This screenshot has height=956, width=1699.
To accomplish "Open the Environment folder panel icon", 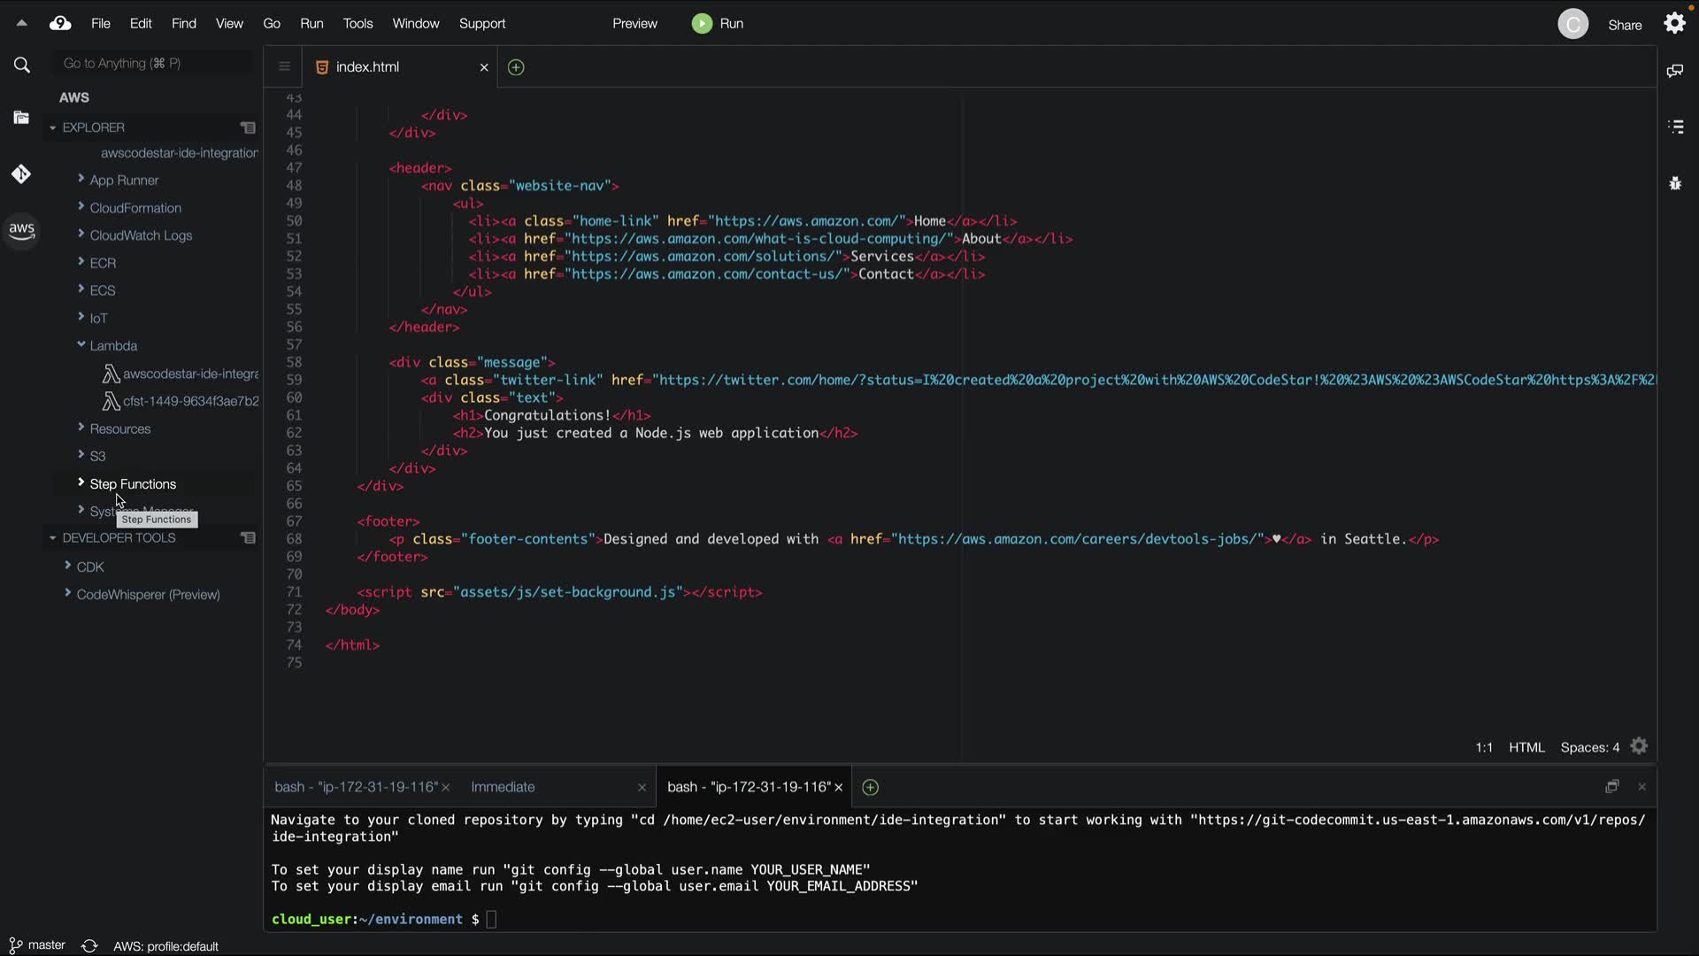I will pos(21,118).
